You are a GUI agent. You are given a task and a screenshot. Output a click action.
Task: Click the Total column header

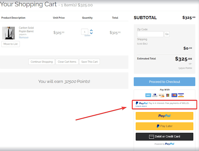coord(115,18)
